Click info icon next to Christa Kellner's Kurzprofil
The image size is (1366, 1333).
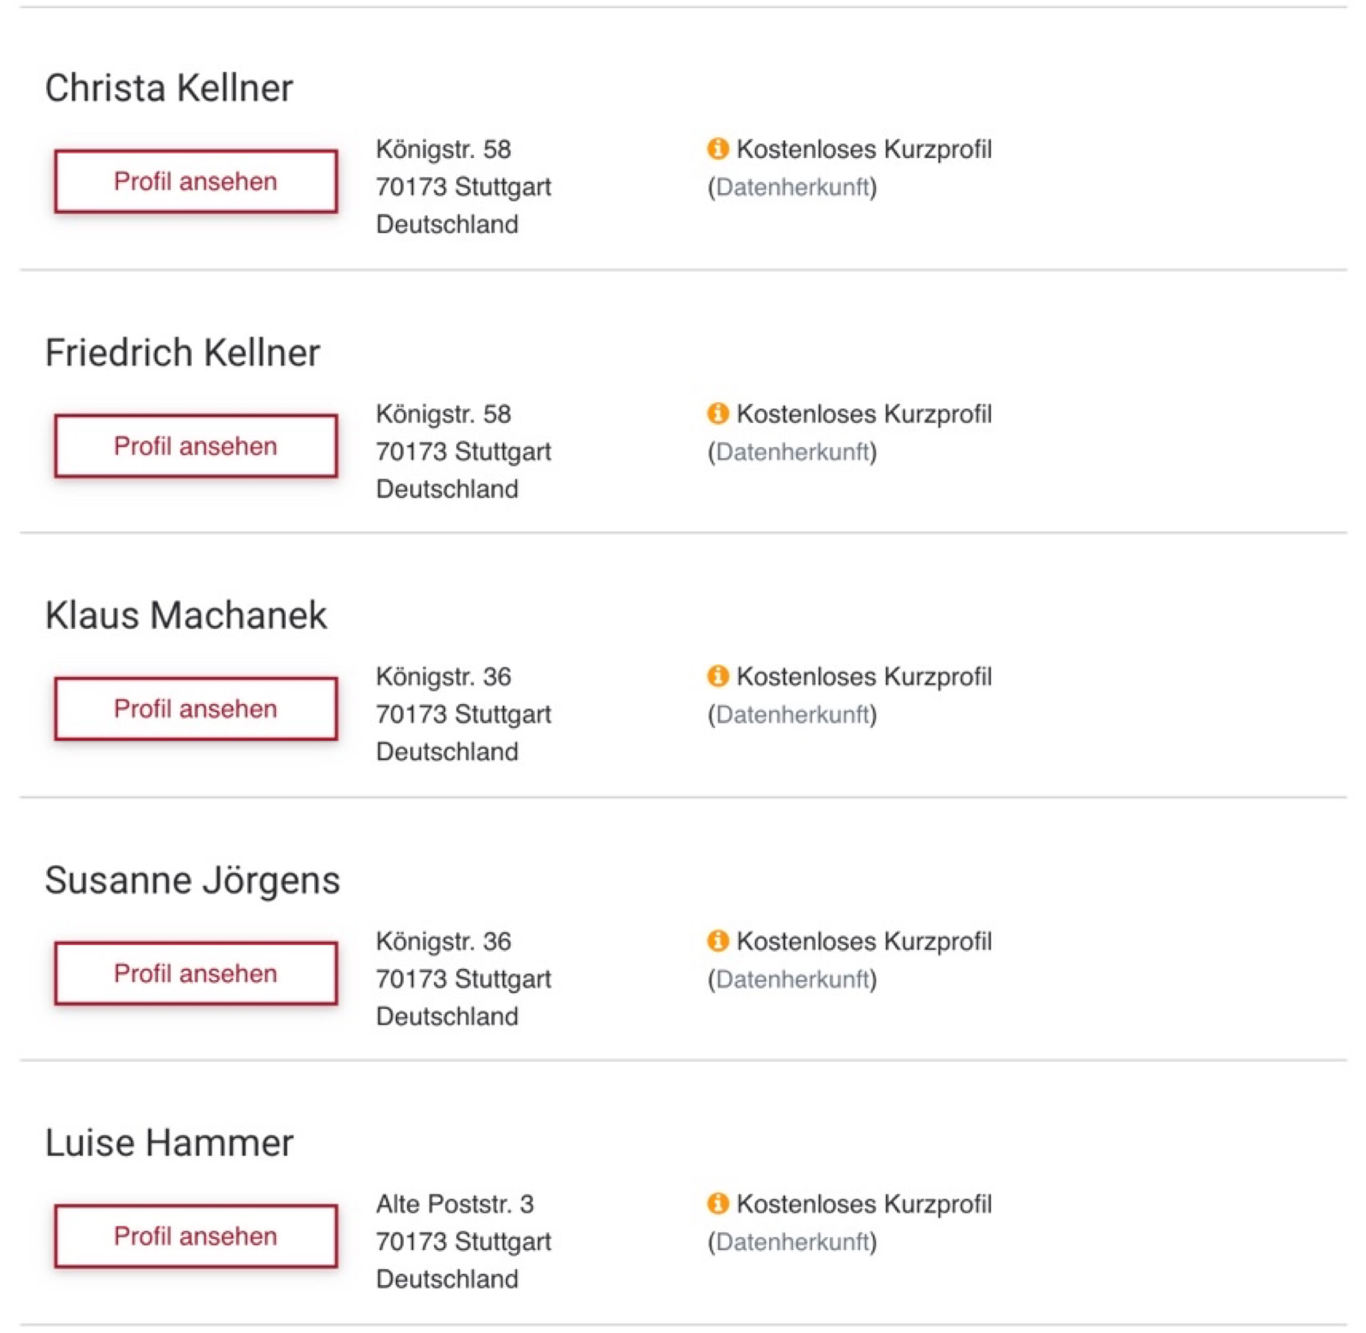point(718,148)
